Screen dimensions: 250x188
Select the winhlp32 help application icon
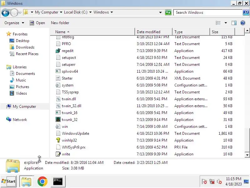(58, 140)
